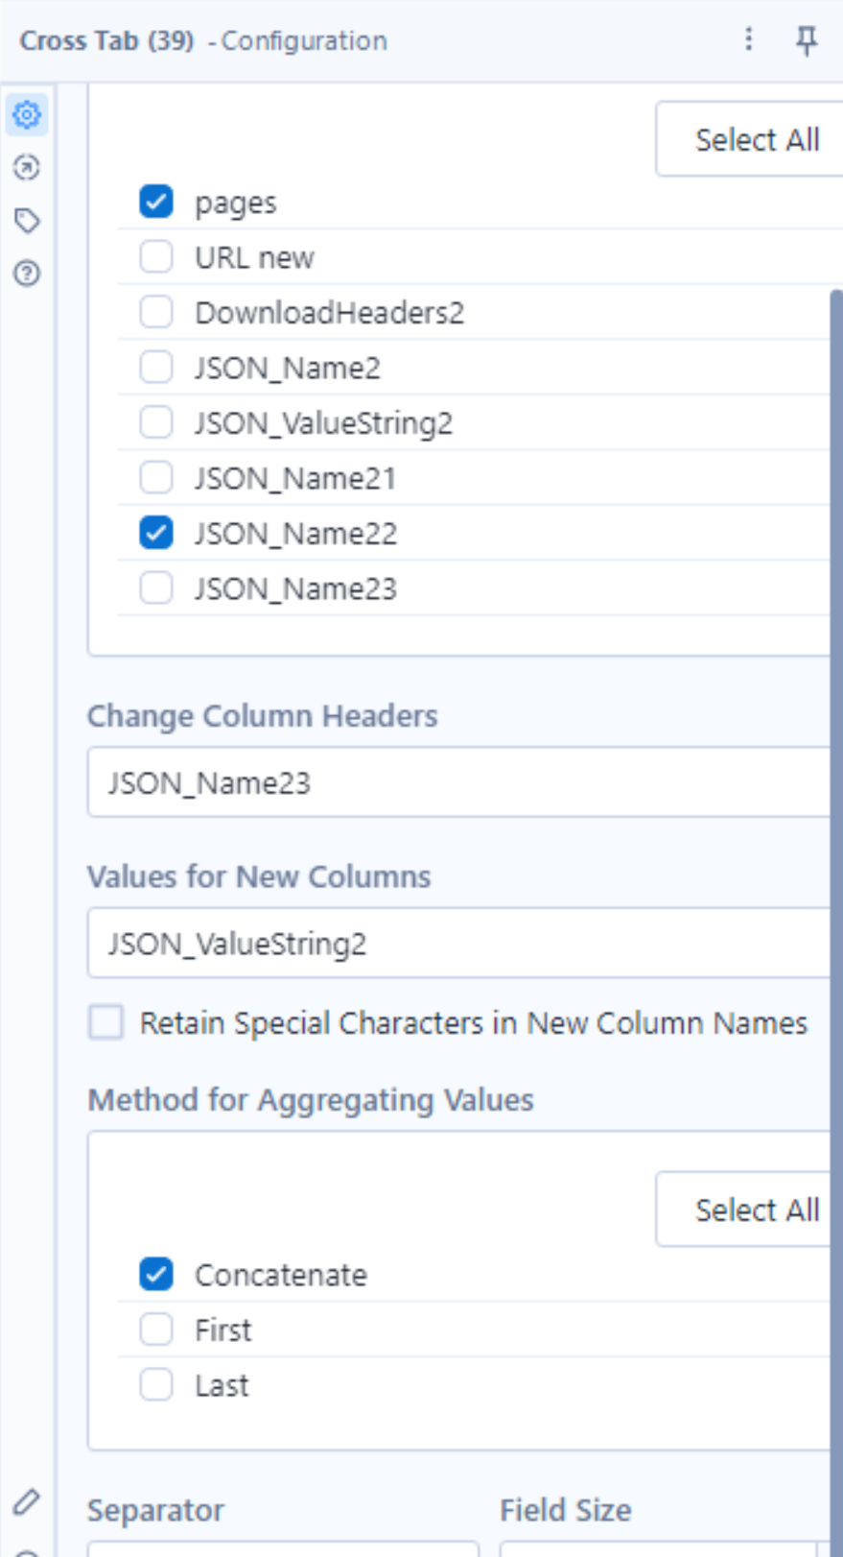Open the Help question mark icon

[27, 274]
